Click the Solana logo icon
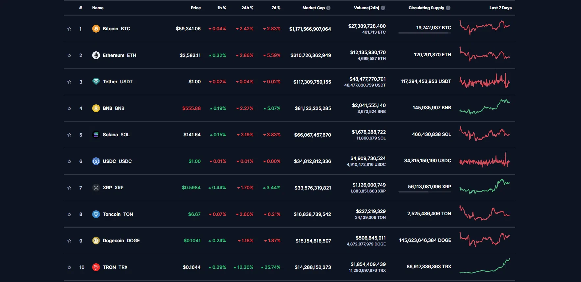This screenshot has width=581, height=282. (96, 135)
